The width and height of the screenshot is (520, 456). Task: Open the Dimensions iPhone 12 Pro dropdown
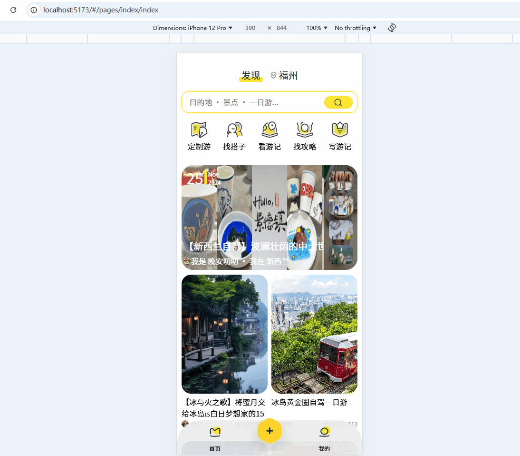tap(193, 28)
